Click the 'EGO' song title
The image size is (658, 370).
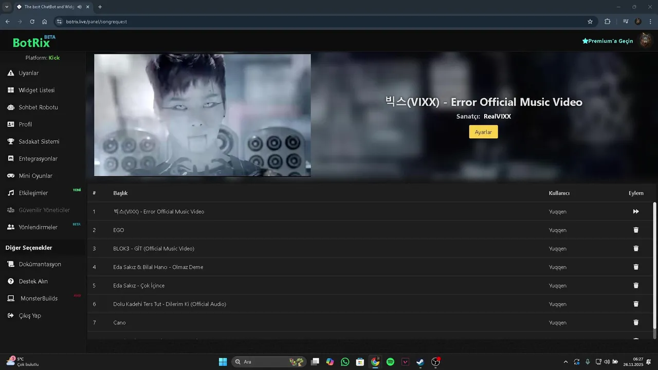119,230
